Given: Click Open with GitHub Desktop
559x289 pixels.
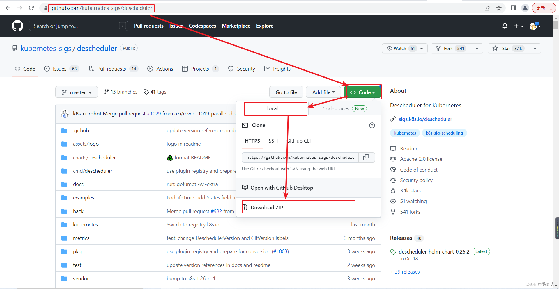Looking at the screenshot, I should [x=309, y=188].
